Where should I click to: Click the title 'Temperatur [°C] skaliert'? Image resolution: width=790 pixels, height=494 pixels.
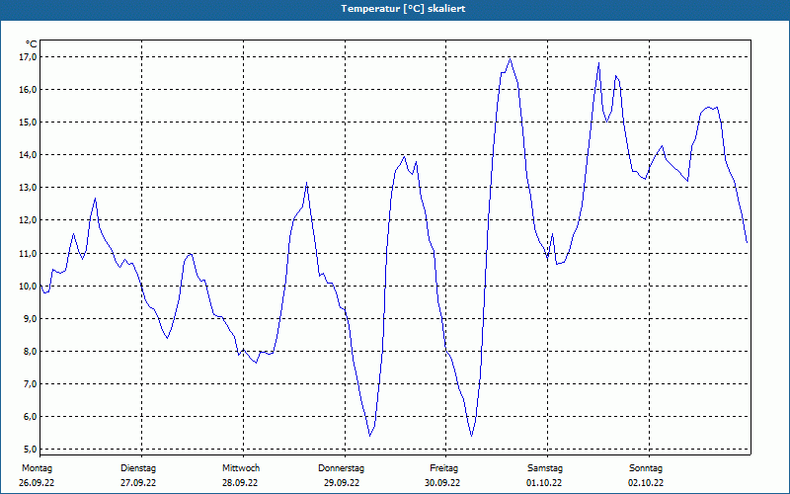403,9
